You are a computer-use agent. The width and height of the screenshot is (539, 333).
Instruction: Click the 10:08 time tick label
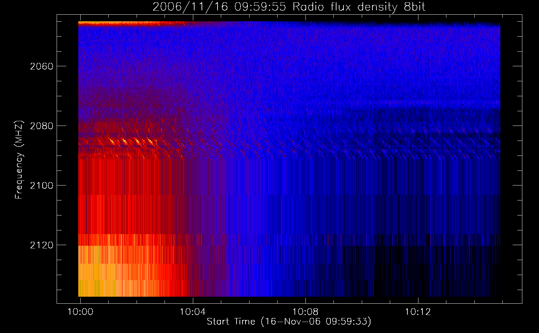pyautogui.click(x=305, y=312)
